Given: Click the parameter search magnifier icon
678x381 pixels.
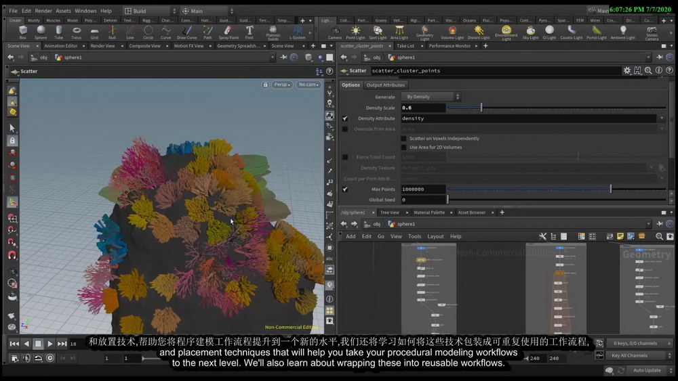Looking at the screenshot, I should [x=648, y=70].
